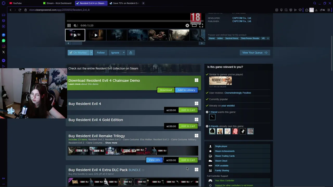Open your wishlist link
The width and height of the screenshot is (333, 187).
pyautogui.click(x=228, y=106)
